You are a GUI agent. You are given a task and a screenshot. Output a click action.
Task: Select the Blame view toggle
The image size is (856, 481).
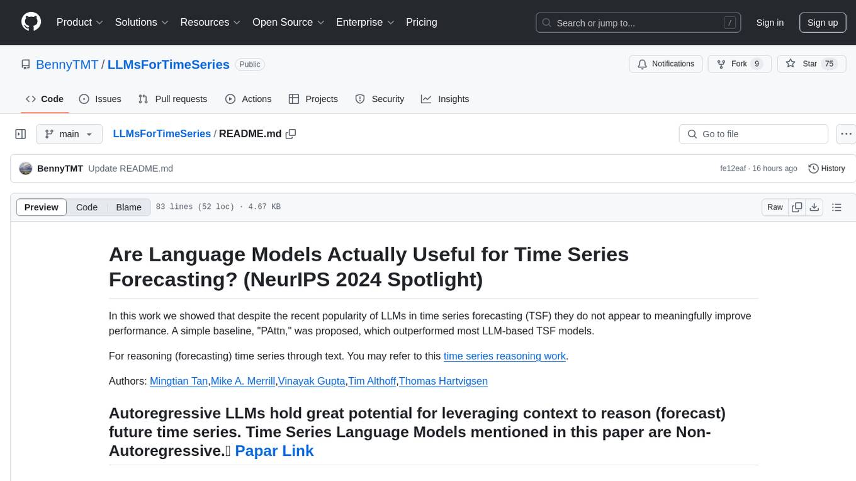(x=129, y=207)
